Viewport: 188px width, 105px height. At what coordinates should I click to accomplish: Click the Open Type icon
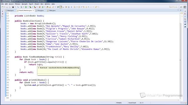coord(47,7)
